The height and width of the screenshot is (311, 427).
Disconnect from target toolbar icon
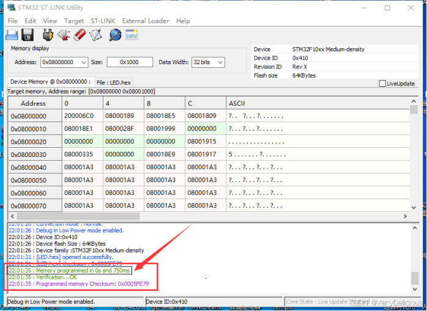click(x=64, y=35)
